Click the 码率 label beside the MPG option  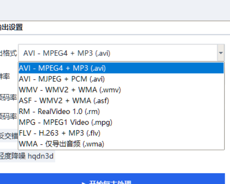(8, 116)
